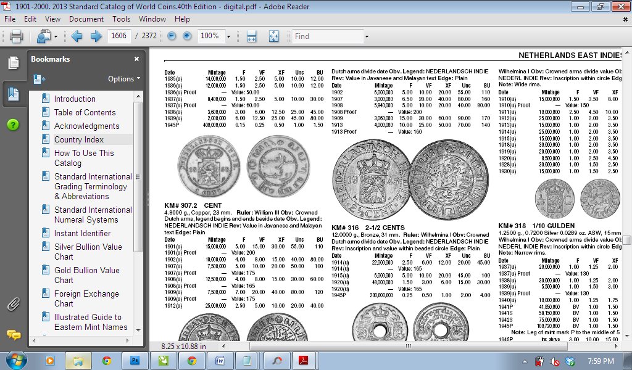
Task: Click the KM# 316 2-1/2 CENTS heading
Action: 368,228
